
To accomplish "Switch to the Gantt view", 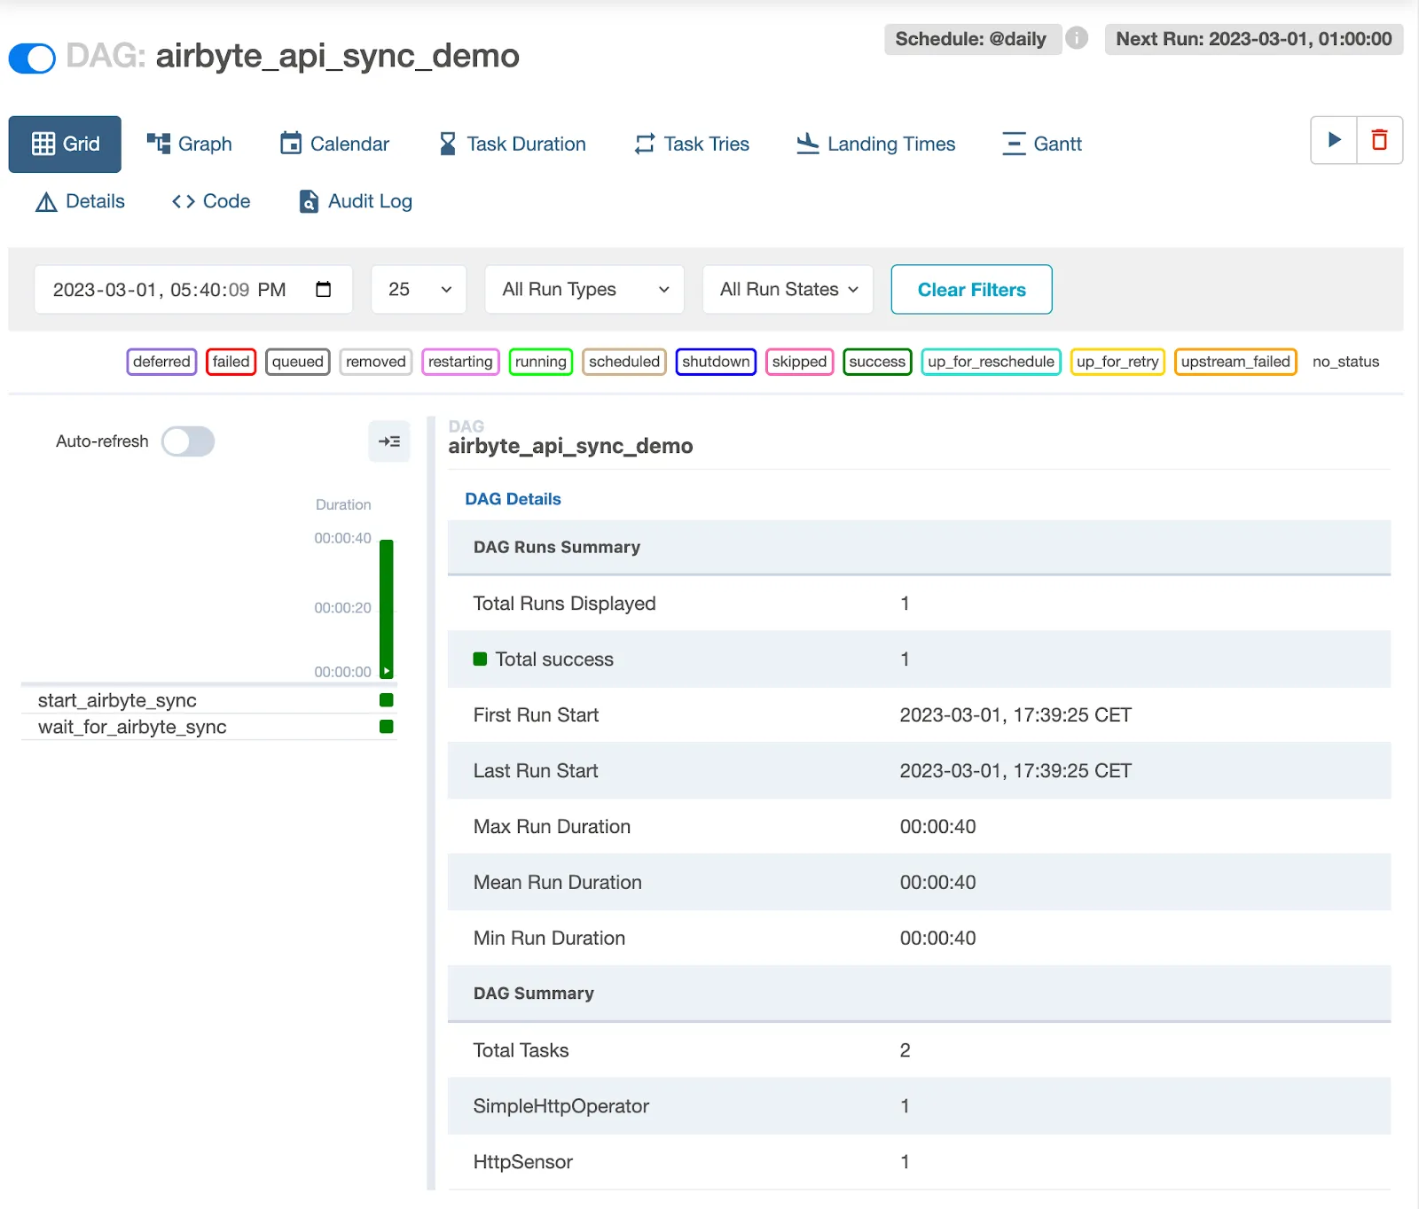I will [1042, 144].
